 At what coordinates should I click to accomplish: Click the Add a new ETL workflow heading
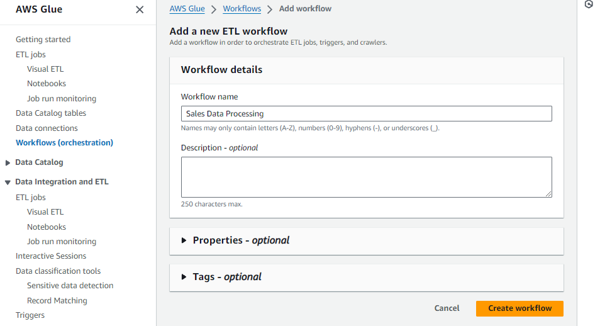click(x=228, y=31)
